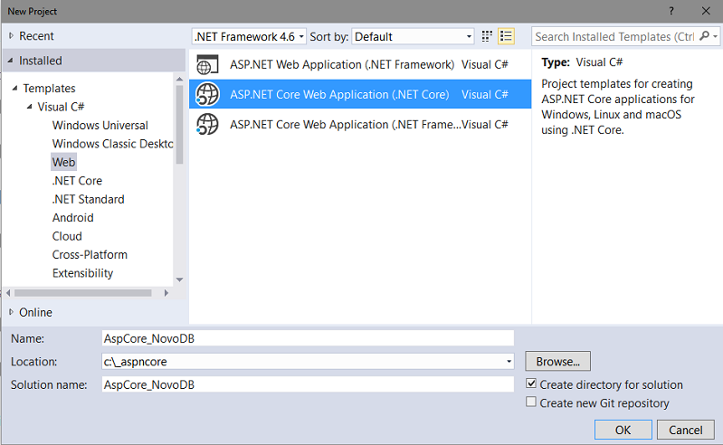Click the horizontal scroll left arrow
This screenshot has width=723, height=445.
point(8,293)
